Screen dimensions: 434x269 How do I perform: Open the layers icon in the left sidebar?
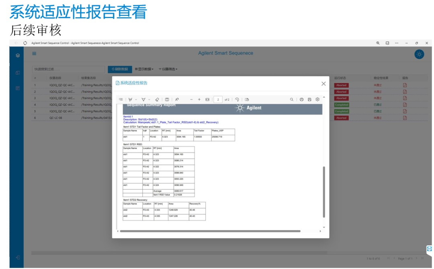tap(18, 55)
